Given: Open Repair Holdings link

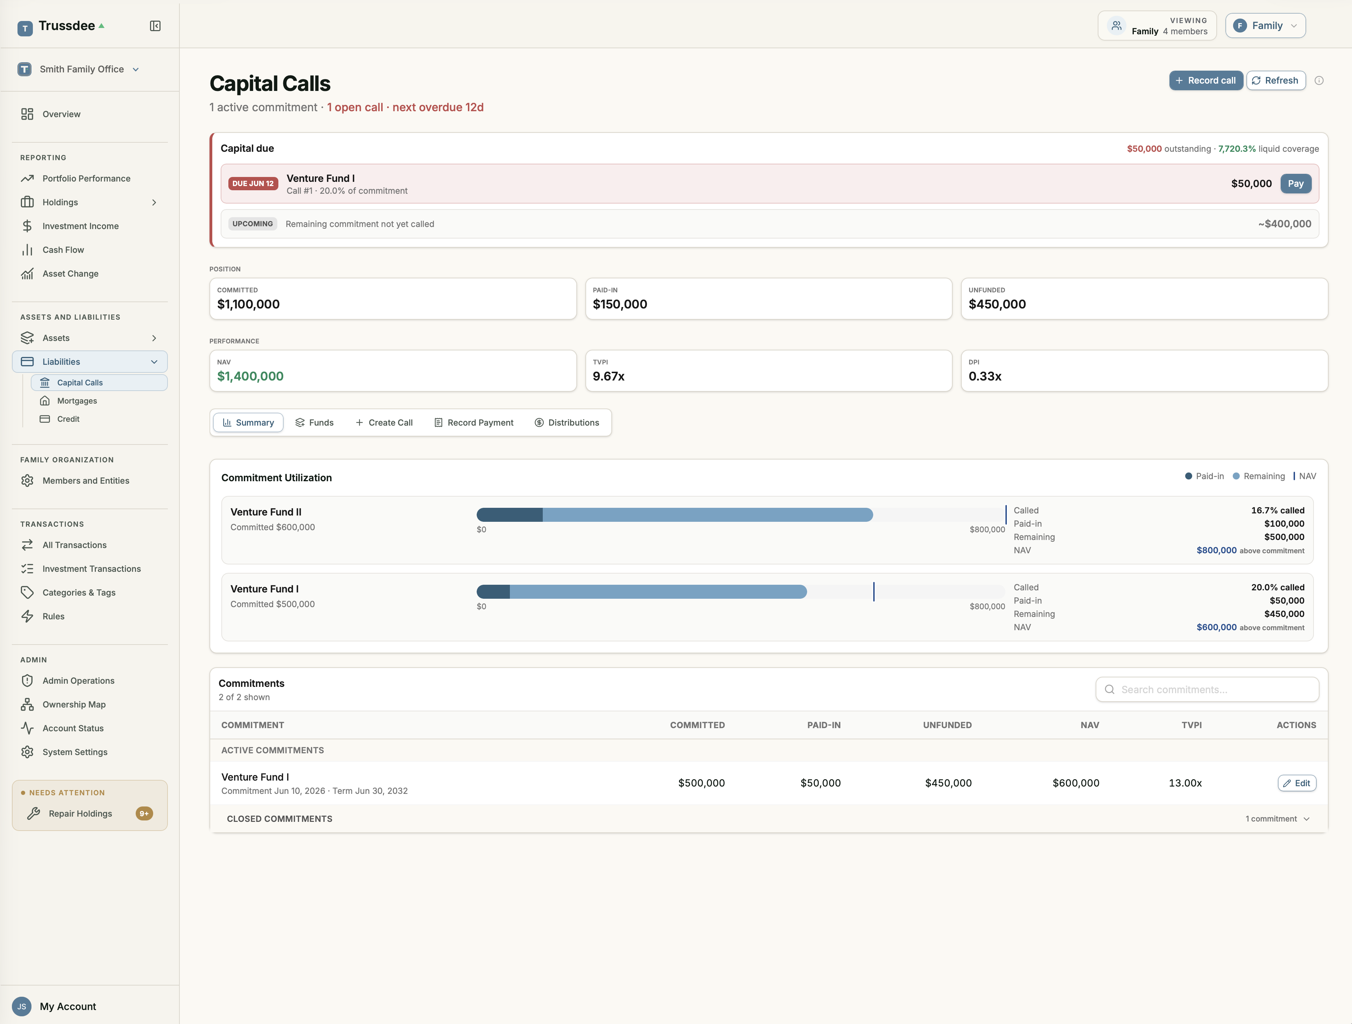Looking at the screenshot, I should point(90,814).
